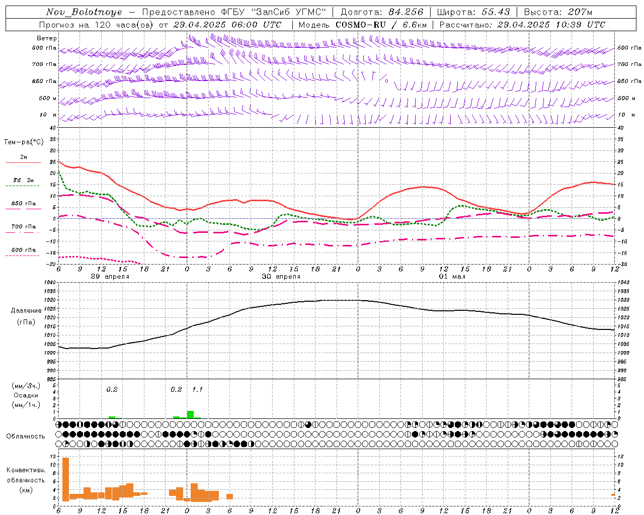
Task: Click the tallest orange convective cloud bar
Action: (65, 479)
